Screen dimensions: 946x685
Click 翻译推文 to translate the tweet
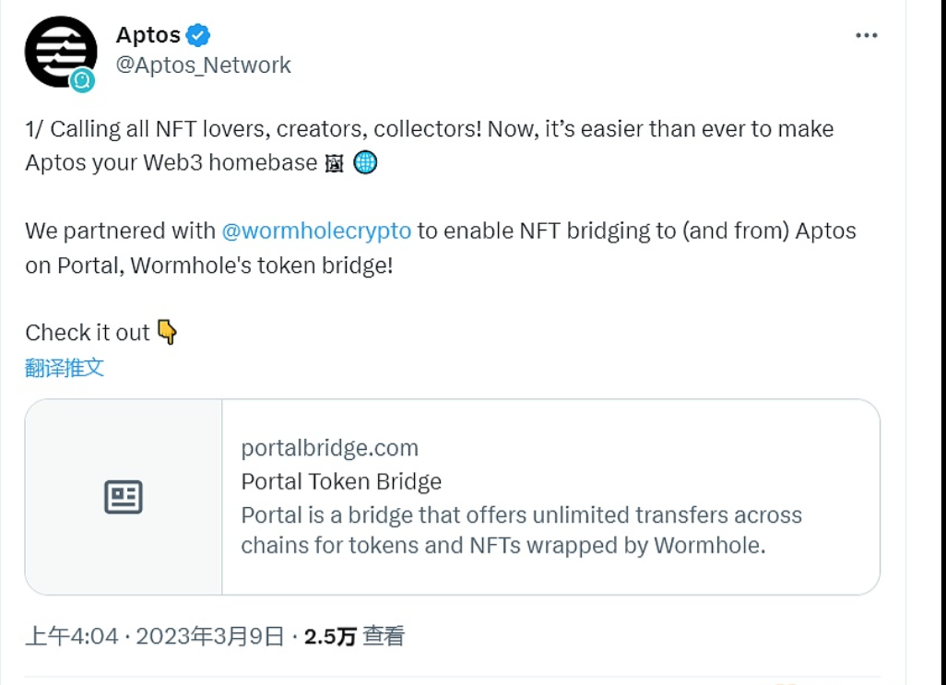pos(65,368)
